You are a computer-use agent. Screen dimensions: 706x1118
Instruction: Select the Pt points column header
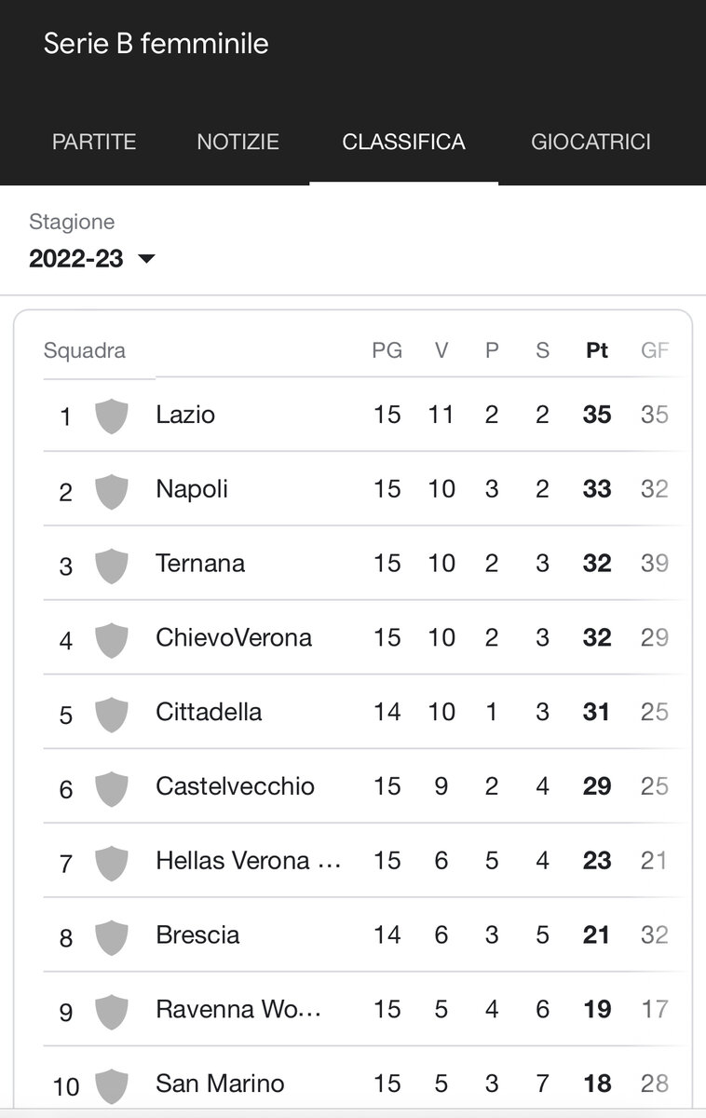pyautogui.click(x=597, y=351)
